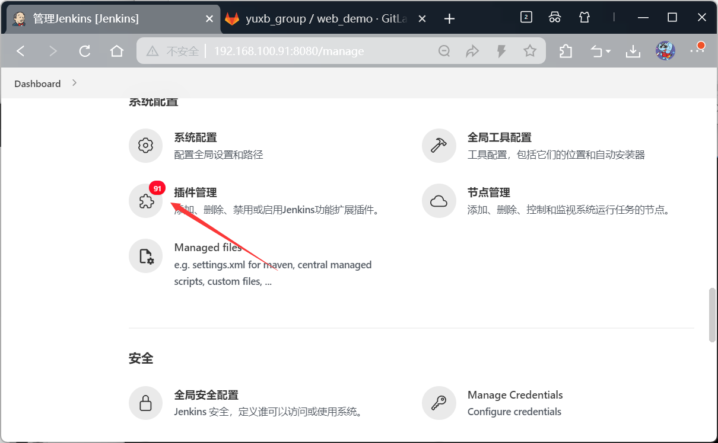Screen dimensions: 718x443
Task: Switch to yuxb_group / web_demo GitLab tab
Action: pyautogui.click(x=325, y=19)
